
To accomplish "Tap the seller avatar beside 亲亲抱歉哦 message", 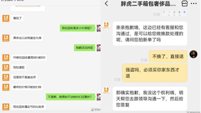I will [x=106, y=25].
